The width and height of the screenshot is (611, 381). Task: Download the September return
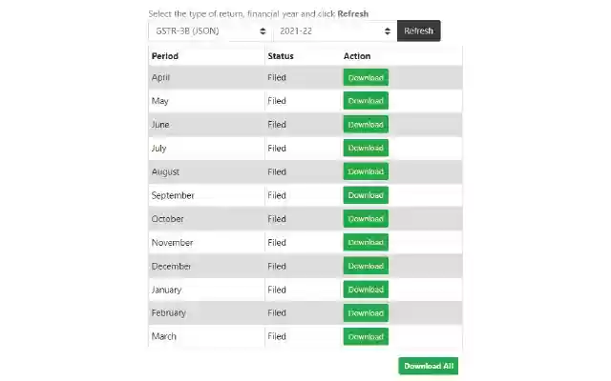tap(366, 195)
